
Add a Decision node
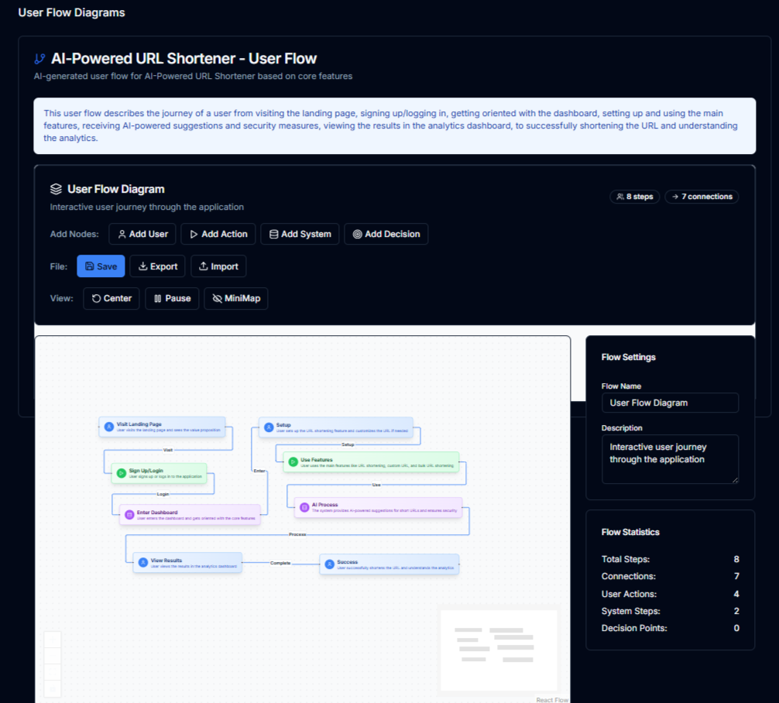tap(386, 234)
